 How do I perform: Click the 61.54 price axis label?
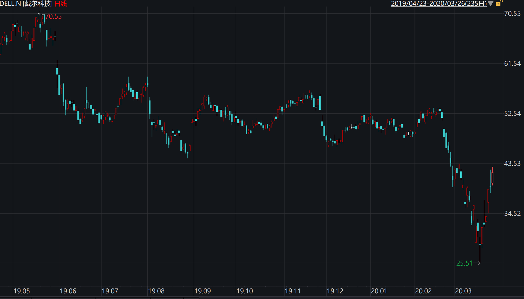pos(512,63)
